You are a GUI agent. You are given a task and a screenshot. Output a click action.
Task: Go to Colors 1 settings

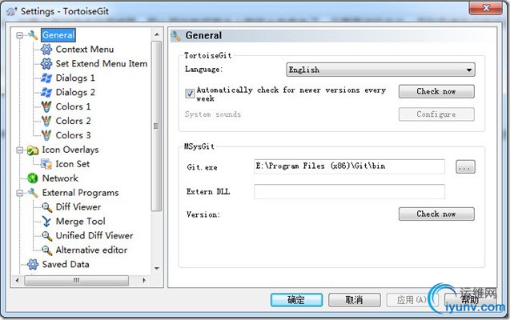[x=73, y=106]
